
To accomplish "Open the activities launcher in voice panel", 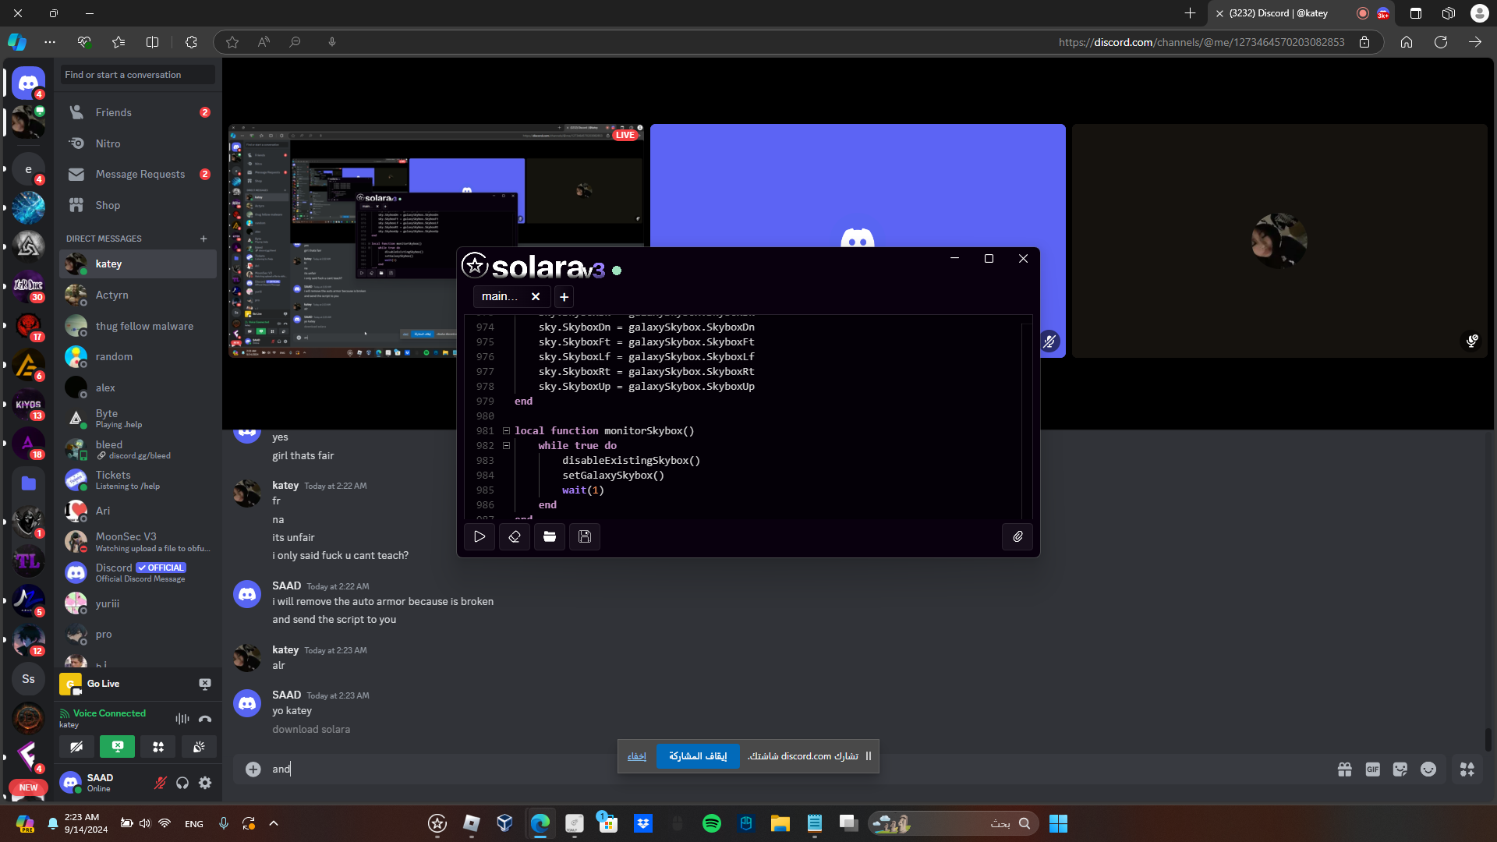I will pos(158,747).
